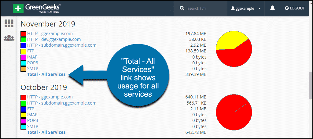
Task: Click the November 2019 pie chart
Action: [x=234, y=49]
